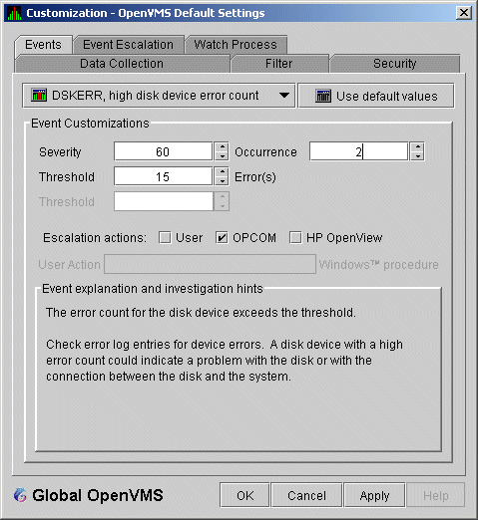
Task: Enable the User escalation action checkbox
Action: tap(165, 238)
